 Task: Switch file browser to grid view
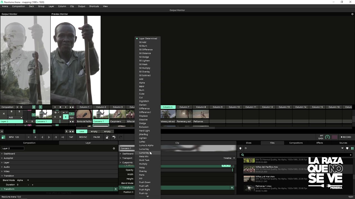(x=352, y=148)
